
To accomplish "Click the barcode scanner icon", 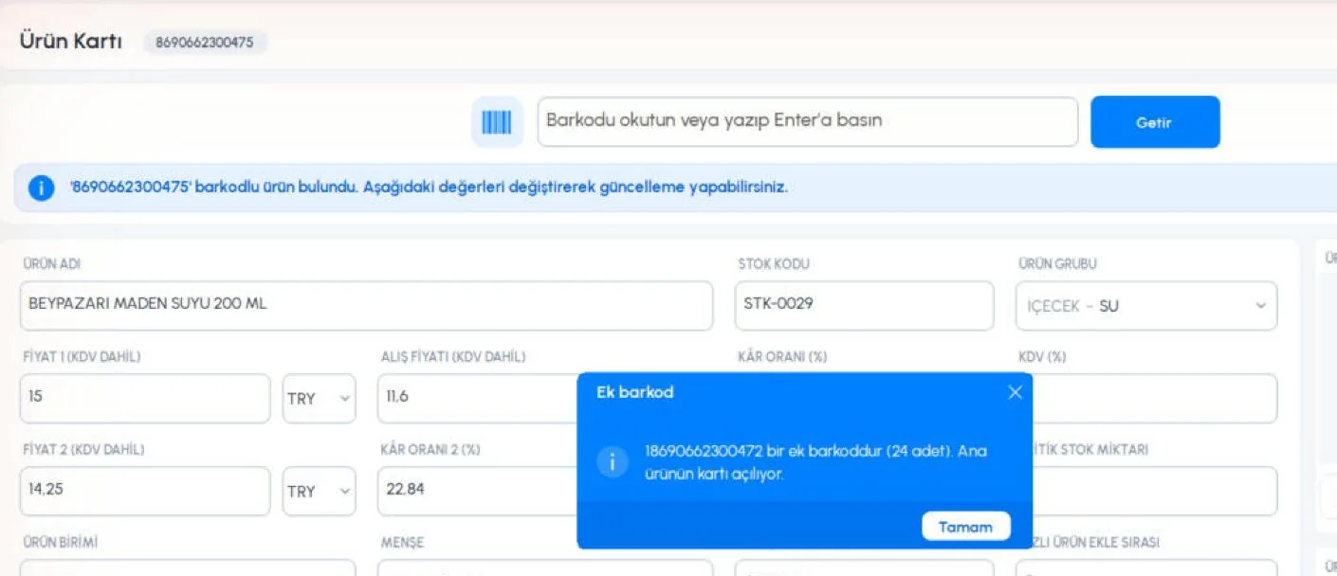I will [497, 122].
